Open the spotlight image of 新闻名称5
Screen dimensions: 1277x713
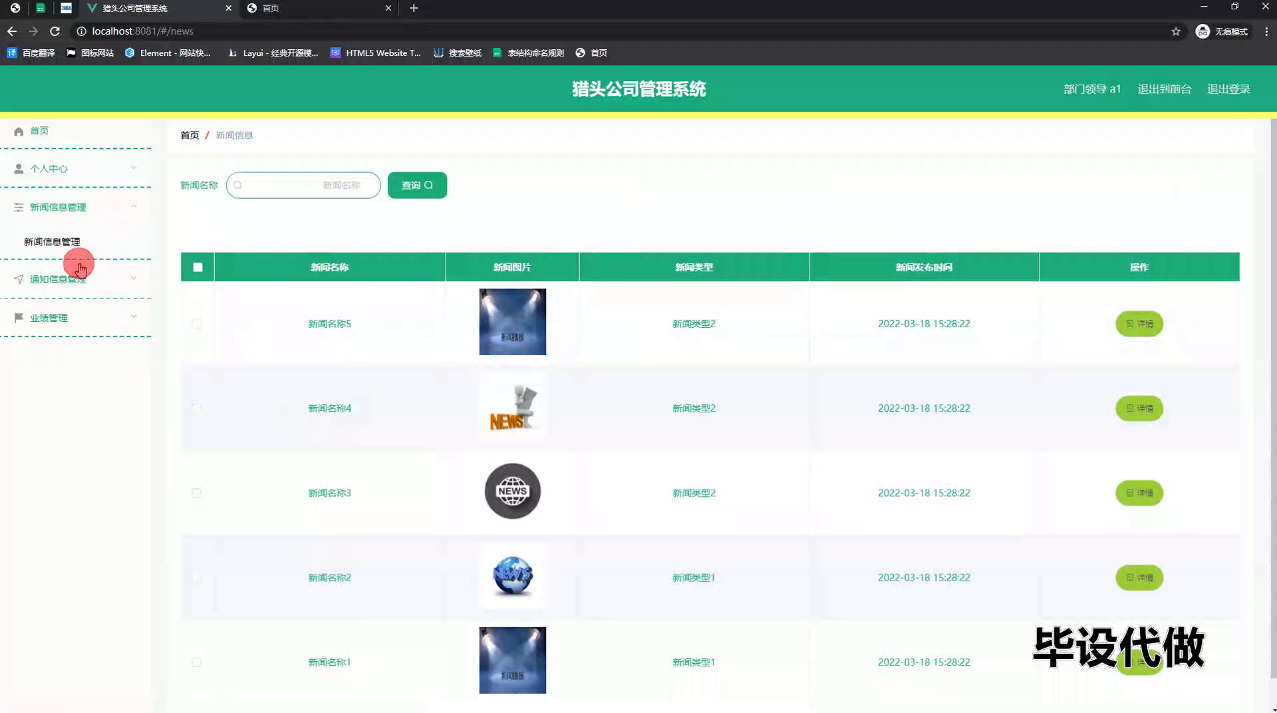(512, 322)
